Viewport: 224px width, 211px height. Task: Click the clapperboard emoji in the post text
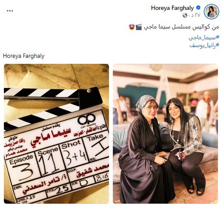[139, 27]
